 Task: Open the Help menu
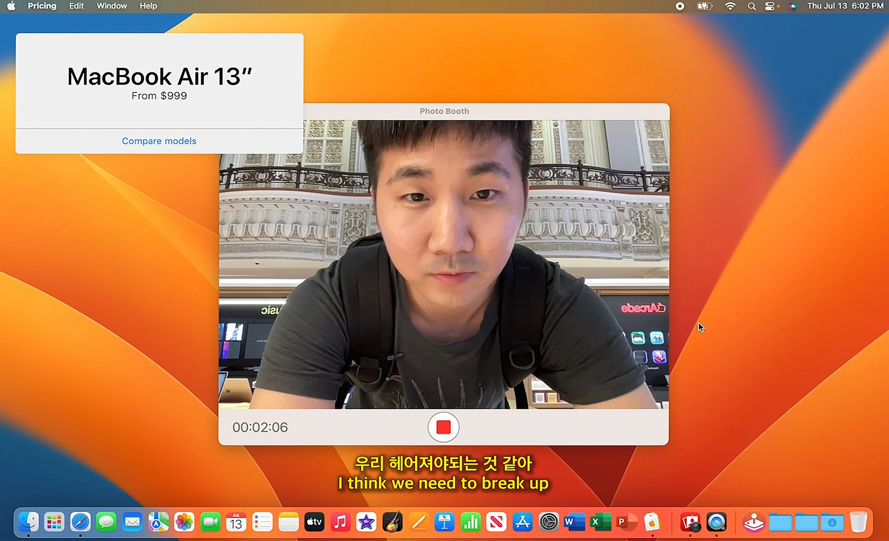click(x=148, y=6)
